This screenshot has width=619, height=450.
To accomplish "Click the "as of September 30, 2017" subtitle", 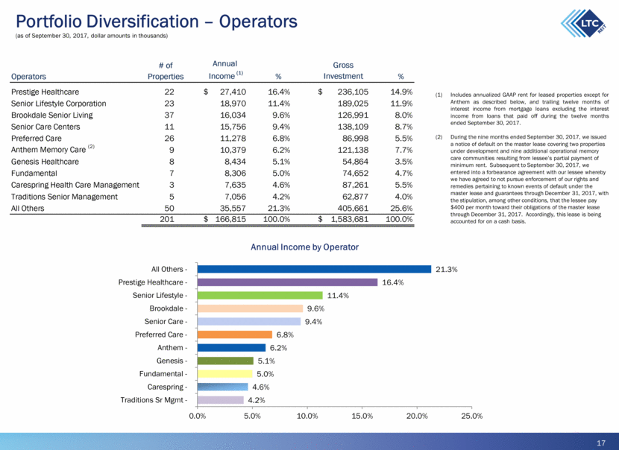I will [92, 36].
